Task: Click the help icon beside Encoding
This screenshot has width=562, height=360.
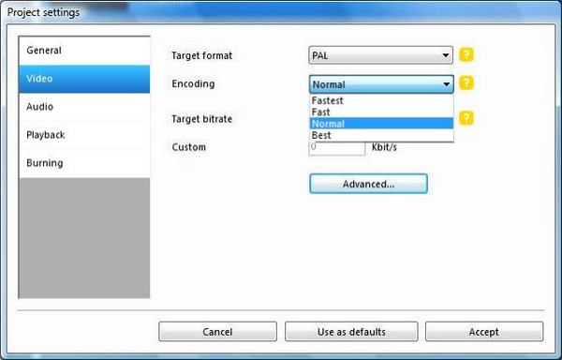Action: [466, 82]
